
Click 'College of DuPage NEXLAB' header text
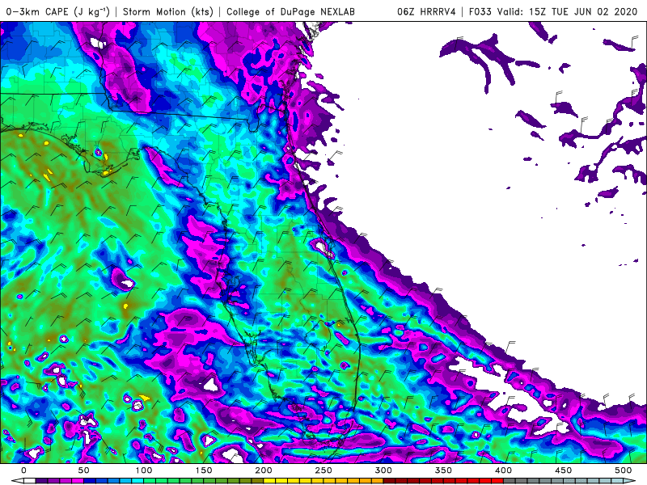tap(290, 11)
